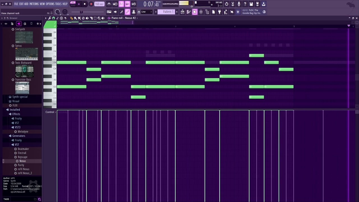This screenshot has height=202, width=359.
Task: Click the 160.000 tempo field
Action: click(x=99, y=4)
